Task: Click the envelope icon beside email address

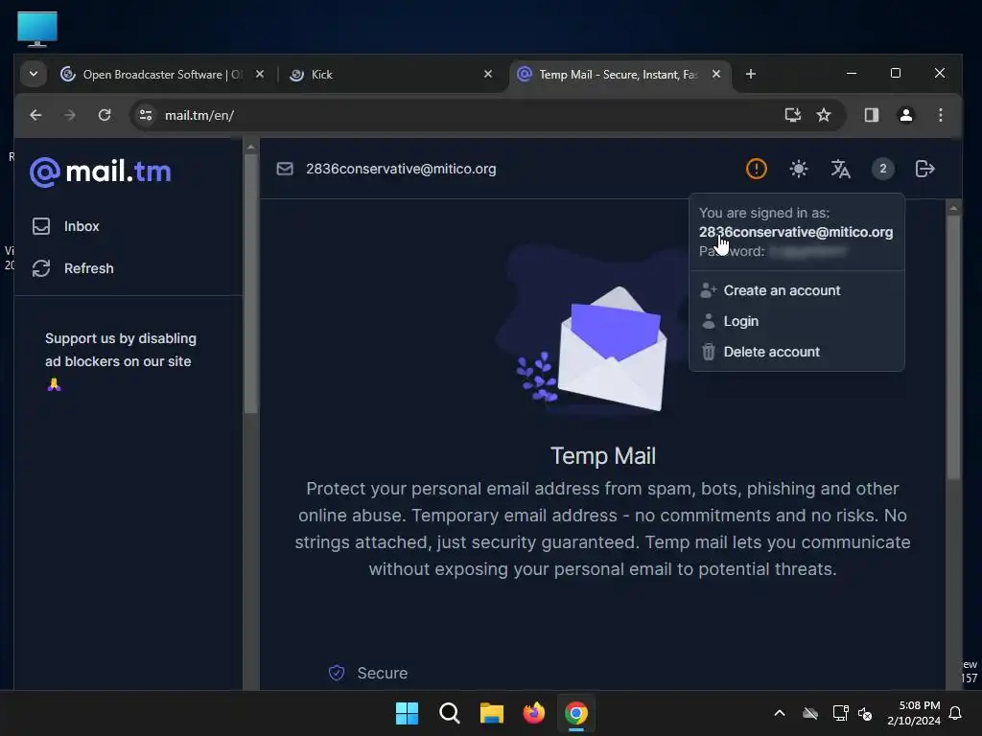Action: coord(285,169)
